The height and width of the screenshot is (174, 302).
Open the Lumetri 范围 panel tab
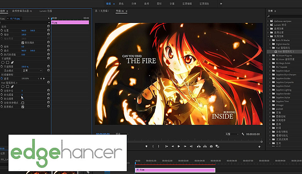pyautogui.click(x=46, y=11)
